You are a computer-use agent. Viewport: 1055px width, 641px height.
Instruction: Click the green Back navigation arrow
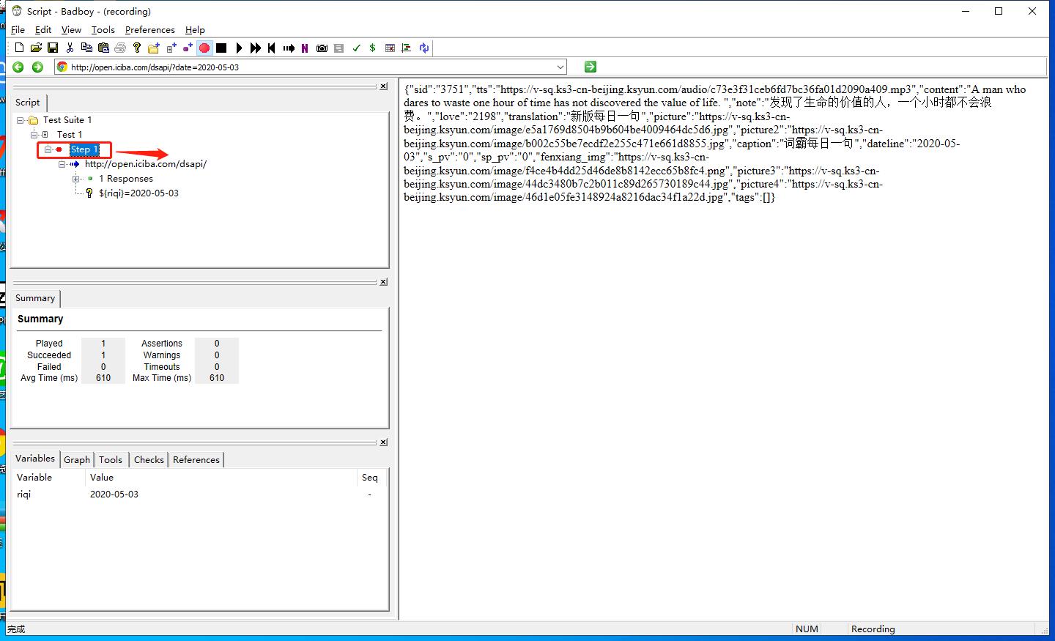click(x=18, y=67)
